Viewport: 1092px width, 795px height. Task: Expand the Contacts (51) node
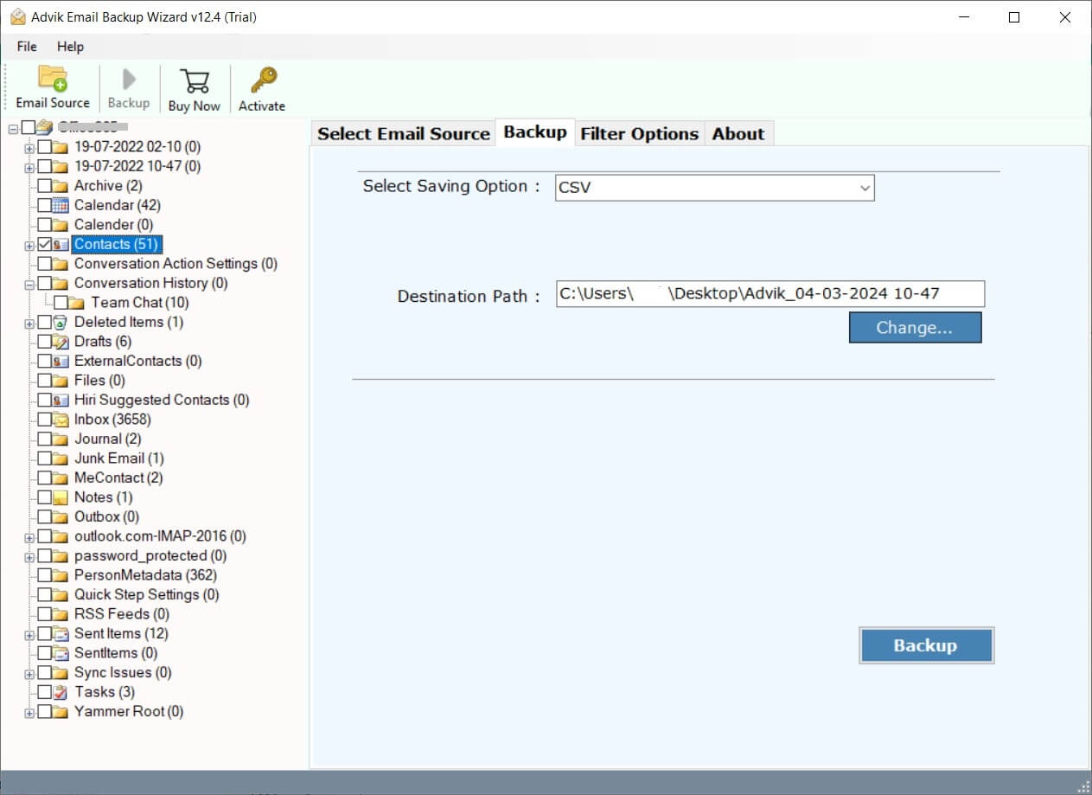(x=29, y=245)
